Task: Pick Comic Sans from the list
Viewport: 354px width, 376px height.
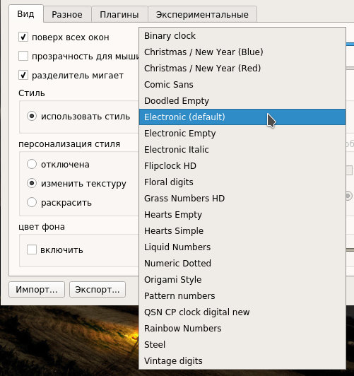Action: coord(242,85)
